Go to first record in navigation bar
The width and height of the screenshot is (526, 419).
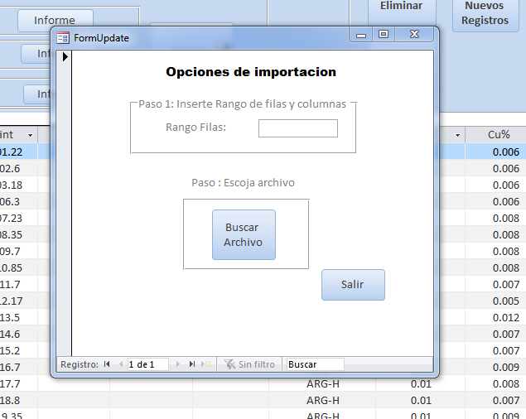point(107,364)
